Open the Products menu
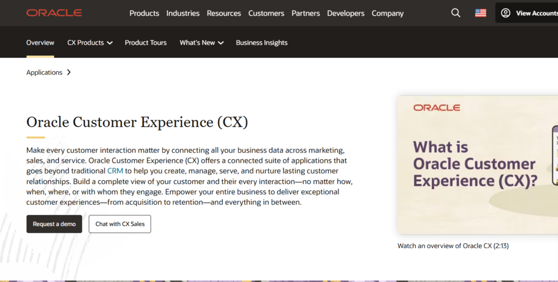Screen dimensions: 558x282 pyautogui.click(x=144, y=13)
